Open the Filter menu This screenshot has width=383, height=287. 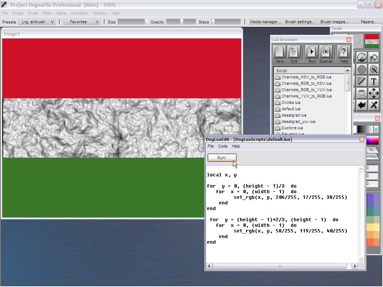[47, 13]
